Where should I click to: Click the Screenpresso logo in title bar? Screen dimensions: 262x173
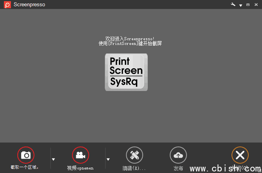pyautogui.click(x=7, y=5)
